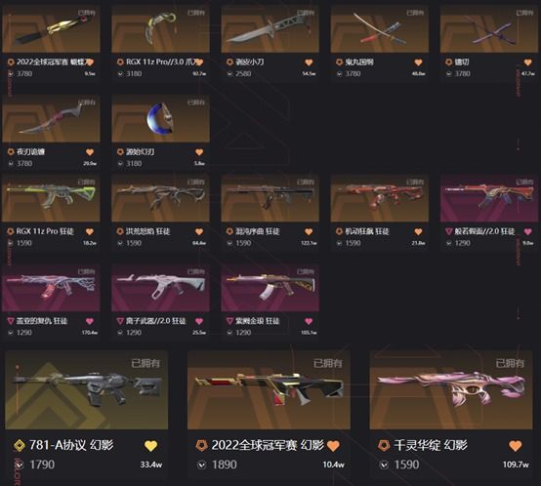Click the pink triangle tier icon of 盖亚的复仇 狂徒
The width and height of the screenshot is (541, 486).
[x=11, y=321]
